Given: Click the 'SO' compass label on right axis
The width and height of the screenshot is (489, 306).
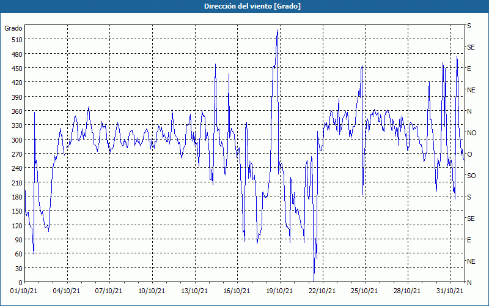Looking at the screenshot, I should tap(471, 176).
